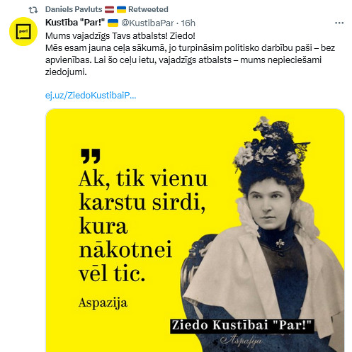The height and width of the screenshot is (352, 352).
Task: Open the ej.uz/ZiedoKustibaiP... donation link
Action: [91, 96]
